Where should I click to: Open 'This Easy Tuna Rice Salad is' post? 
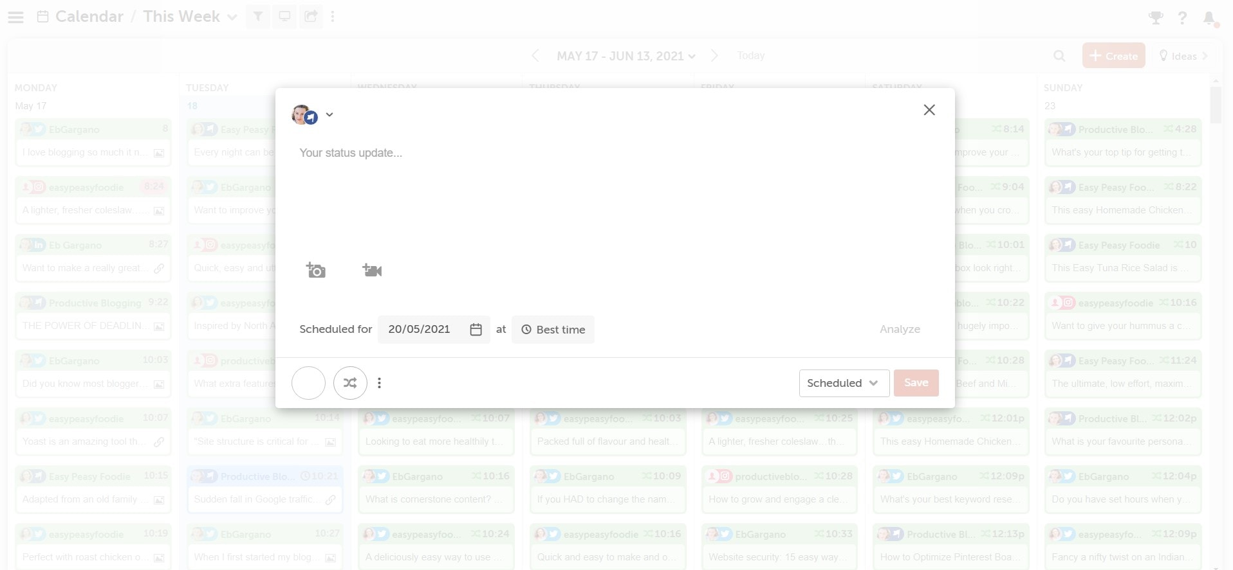coord(1123,257)
